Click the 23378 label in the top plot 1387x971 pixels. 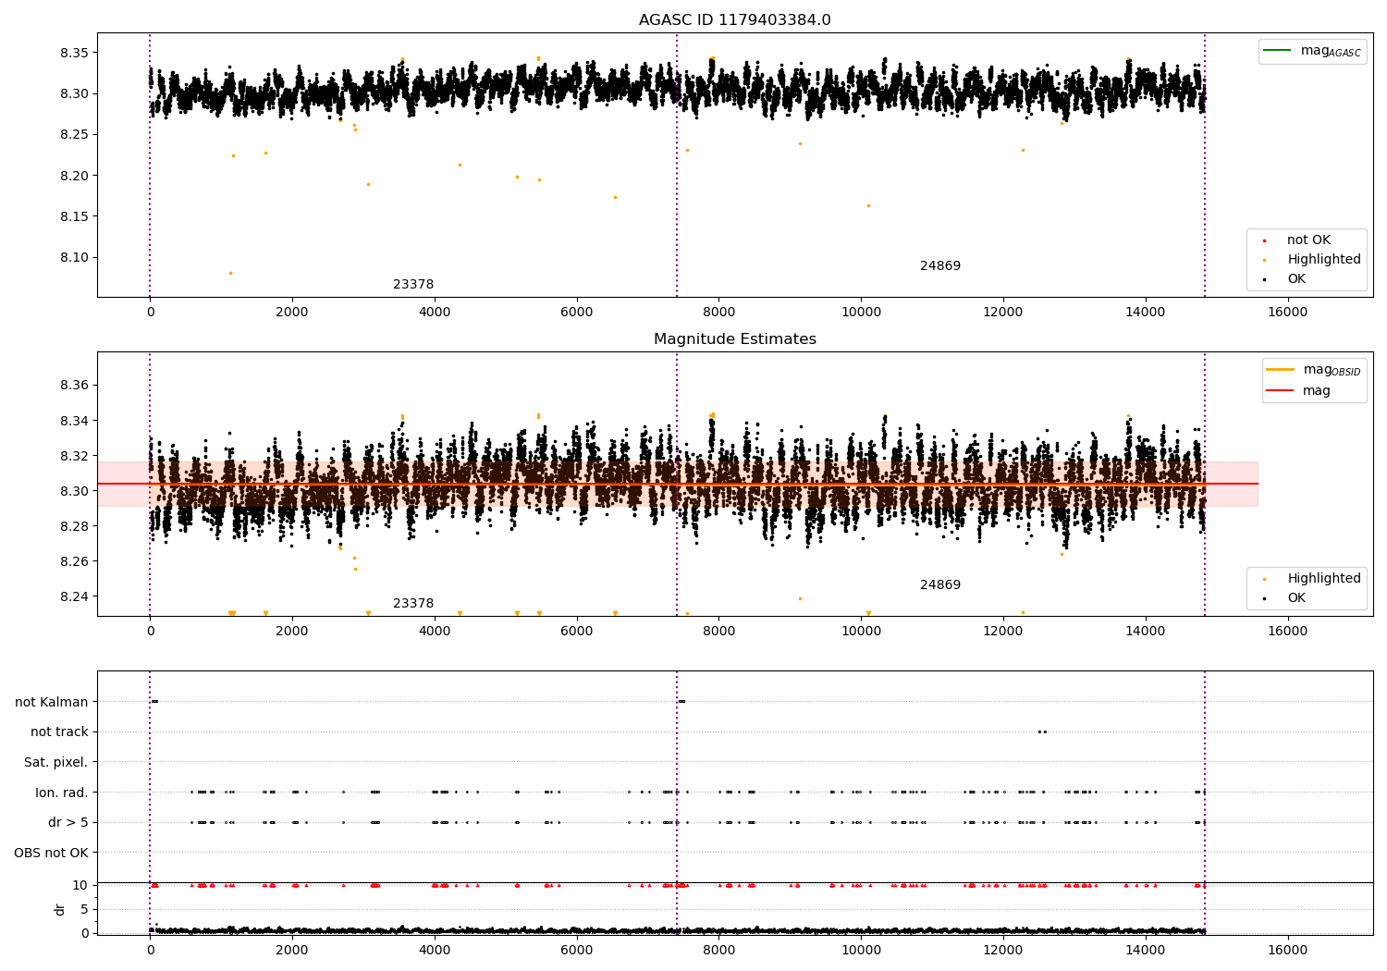point(413,285)
